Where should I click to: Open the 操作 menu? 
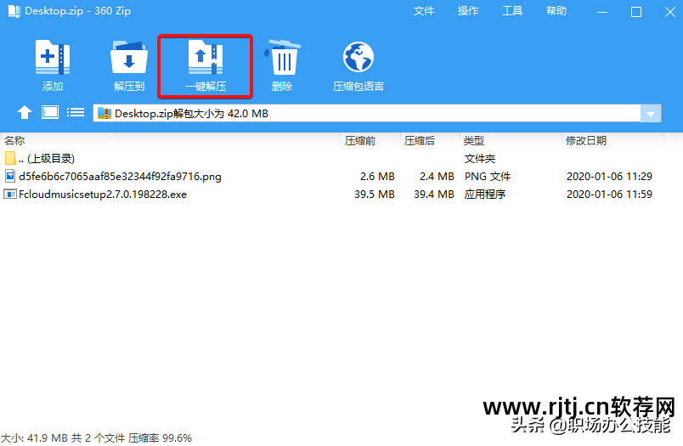[468, 11]
